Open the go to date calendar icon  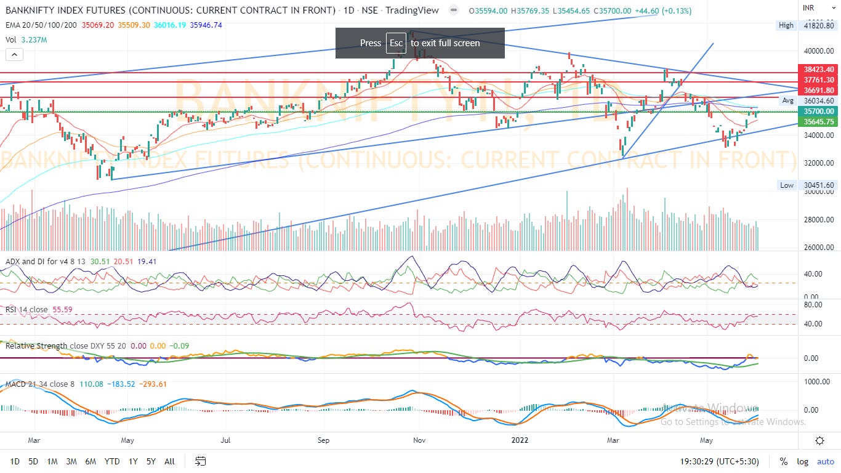point(200,461)
